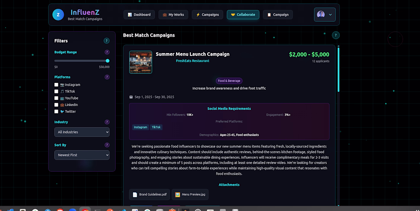Click the Min Followers 10K+ value

[x=190, y=115]
